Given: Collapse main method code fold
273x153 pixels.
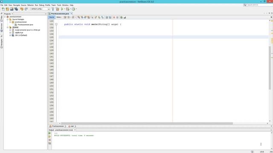Looking at the screenshot, I should (56, 24).
